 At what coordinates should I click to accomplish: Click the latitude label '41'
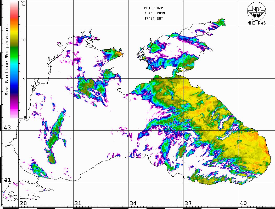[x=7, y=180]
